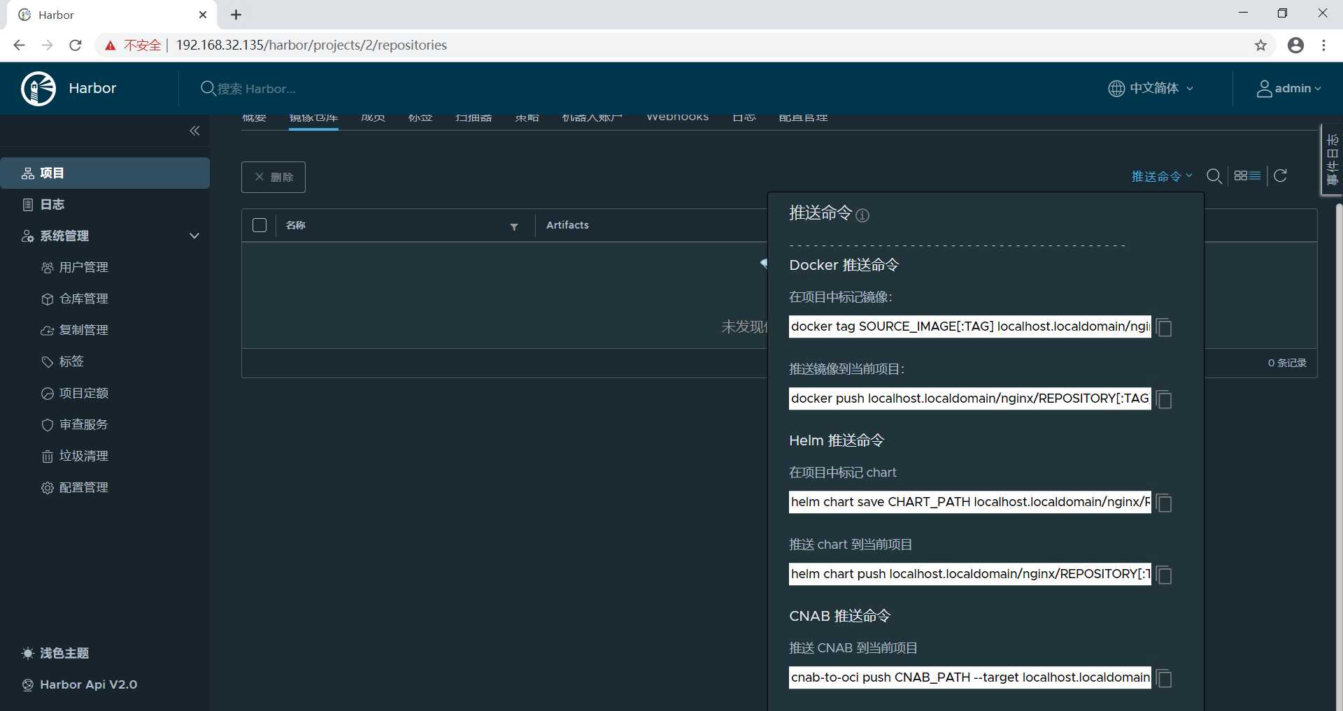Image resolution: width=1343 pixels, height=711 pixels.
Task: Collapse the left navigation sidebar
Action: pos(194,131)
